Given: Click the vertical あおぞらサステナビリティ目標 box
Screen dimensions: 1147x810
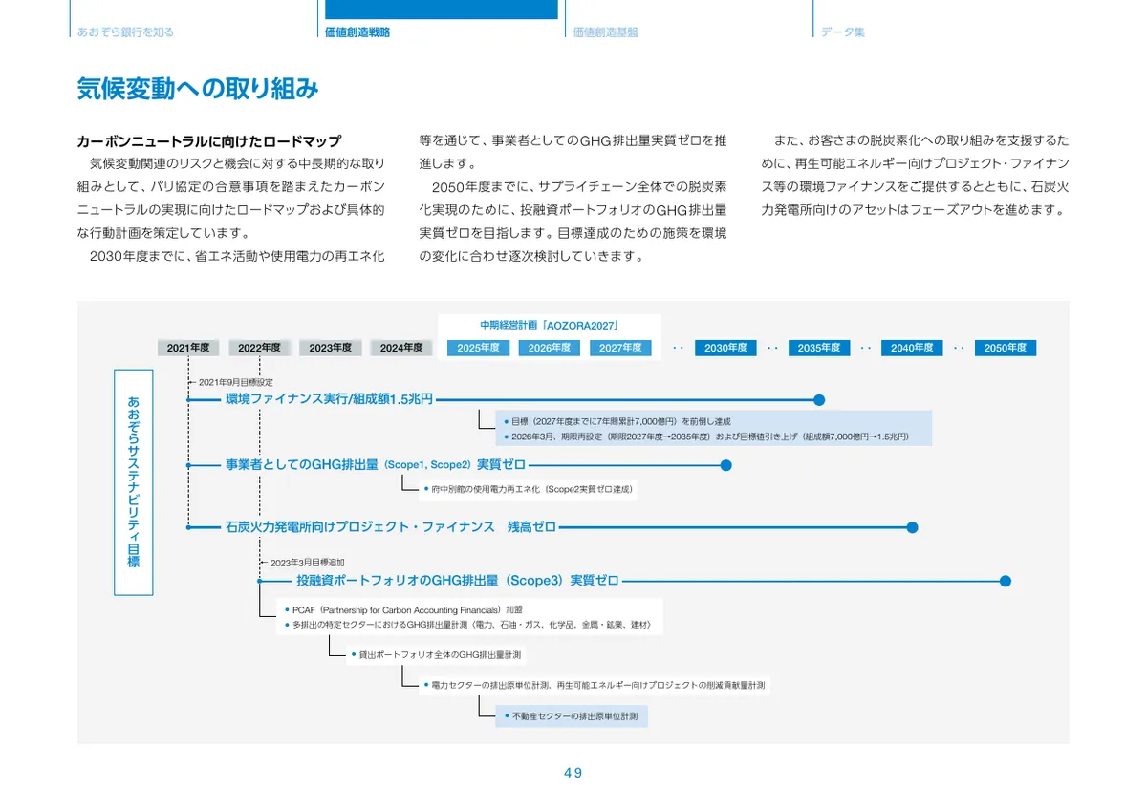Looking at the screenshot, I should coord(133,482).
